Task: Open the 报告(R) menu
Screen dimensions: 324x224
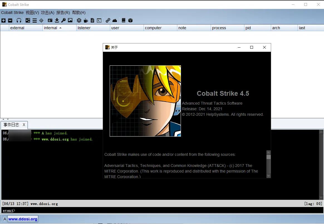Action: tap(63, 13)
